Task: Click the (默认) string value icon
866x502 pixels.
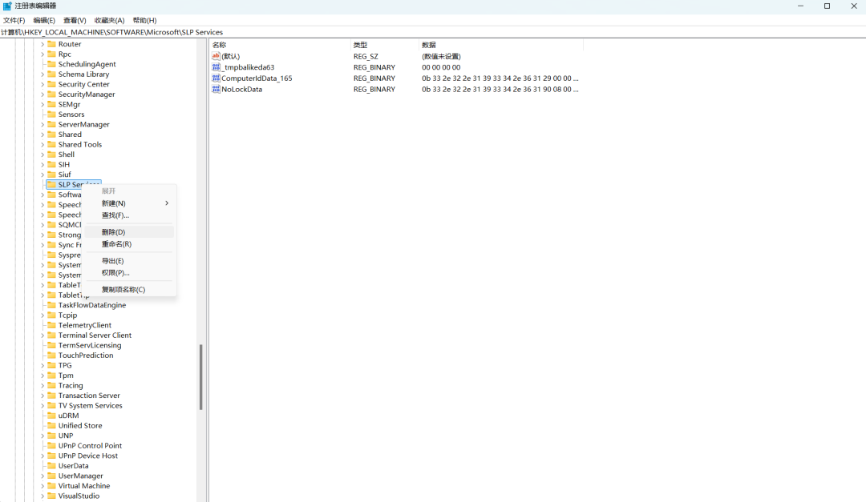Action: (216, 56)
